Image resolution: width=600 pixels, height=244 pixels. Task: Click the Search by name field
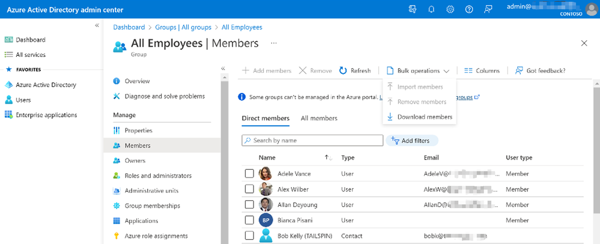pyautogui.click(x=313, y=140)
